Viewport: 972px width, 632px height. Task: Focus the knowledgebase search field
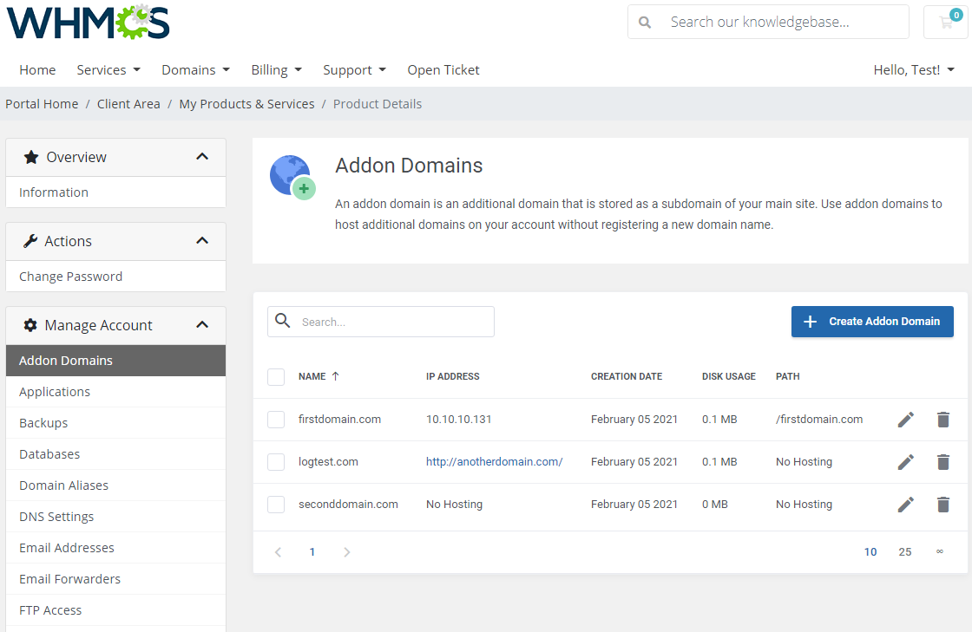coord(769,23)
